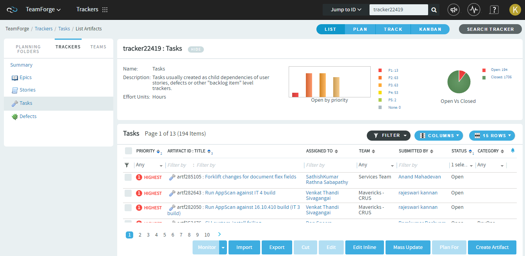Go to page 5 in pagination
Screen dimensions: 525x256
(164, 235)
